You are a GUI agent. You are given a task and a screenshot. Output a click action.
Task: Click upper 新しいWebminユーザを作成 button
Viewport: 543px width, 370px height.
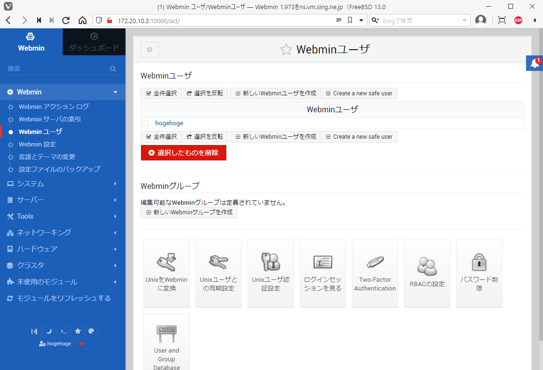[275, 93]
